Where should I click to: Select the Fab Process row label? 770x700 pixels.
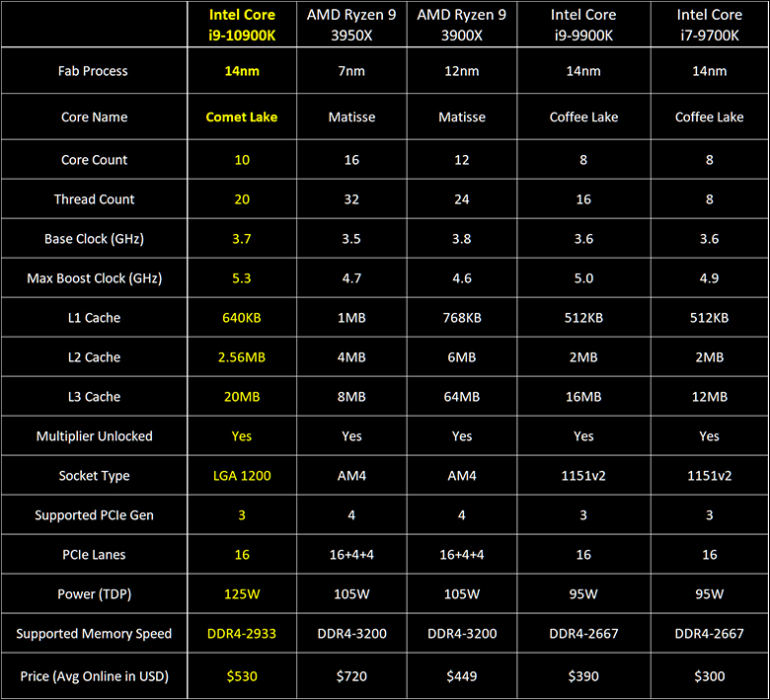tap(93, 71)
